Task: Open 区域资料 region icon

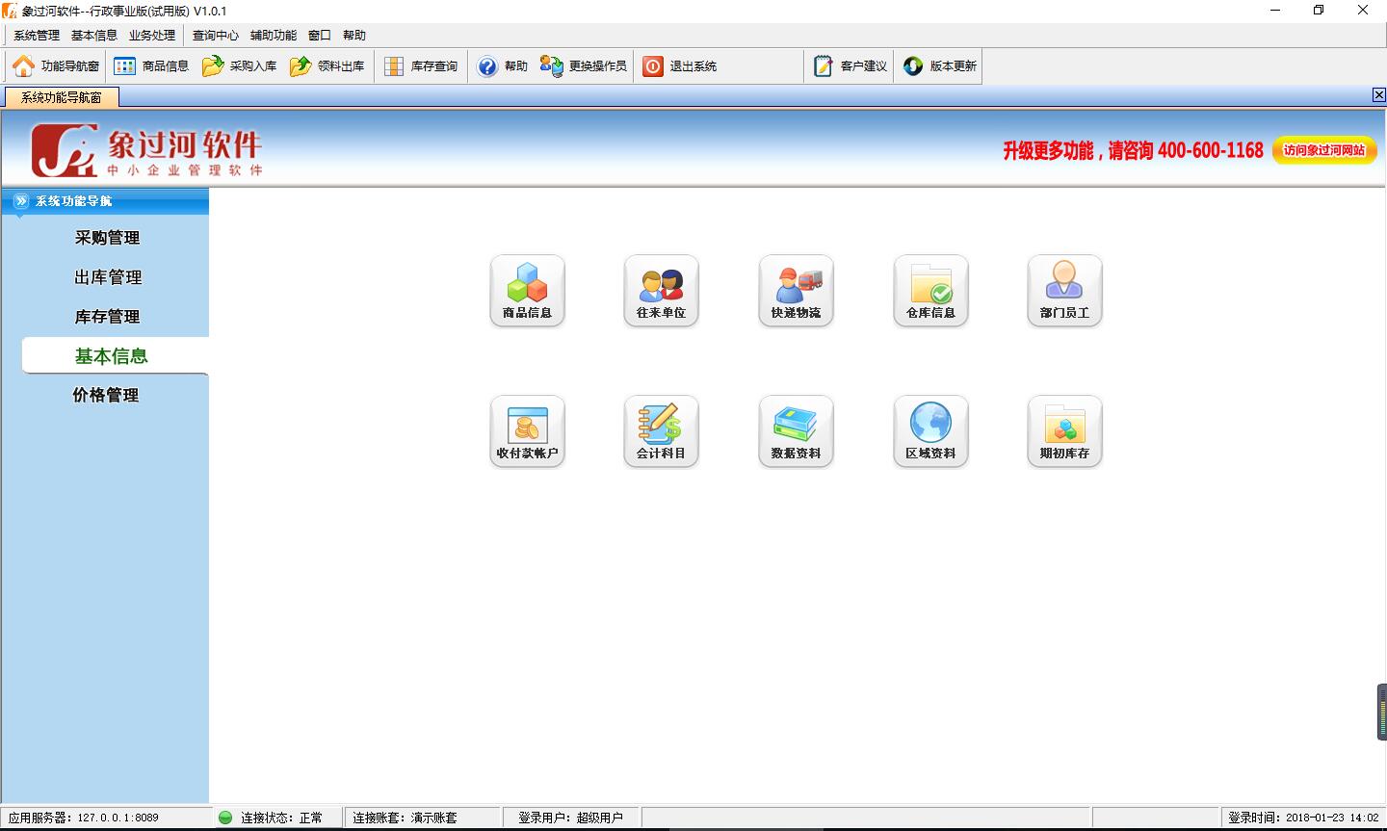Action: (x=930, y=431)
